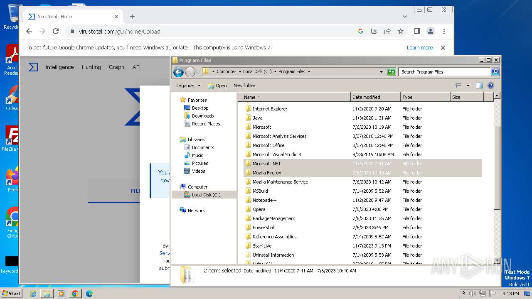The width and height of the screenshot is (532, 299).
Task: Open API menu on VirusTotal
Action: coord(136,67)
